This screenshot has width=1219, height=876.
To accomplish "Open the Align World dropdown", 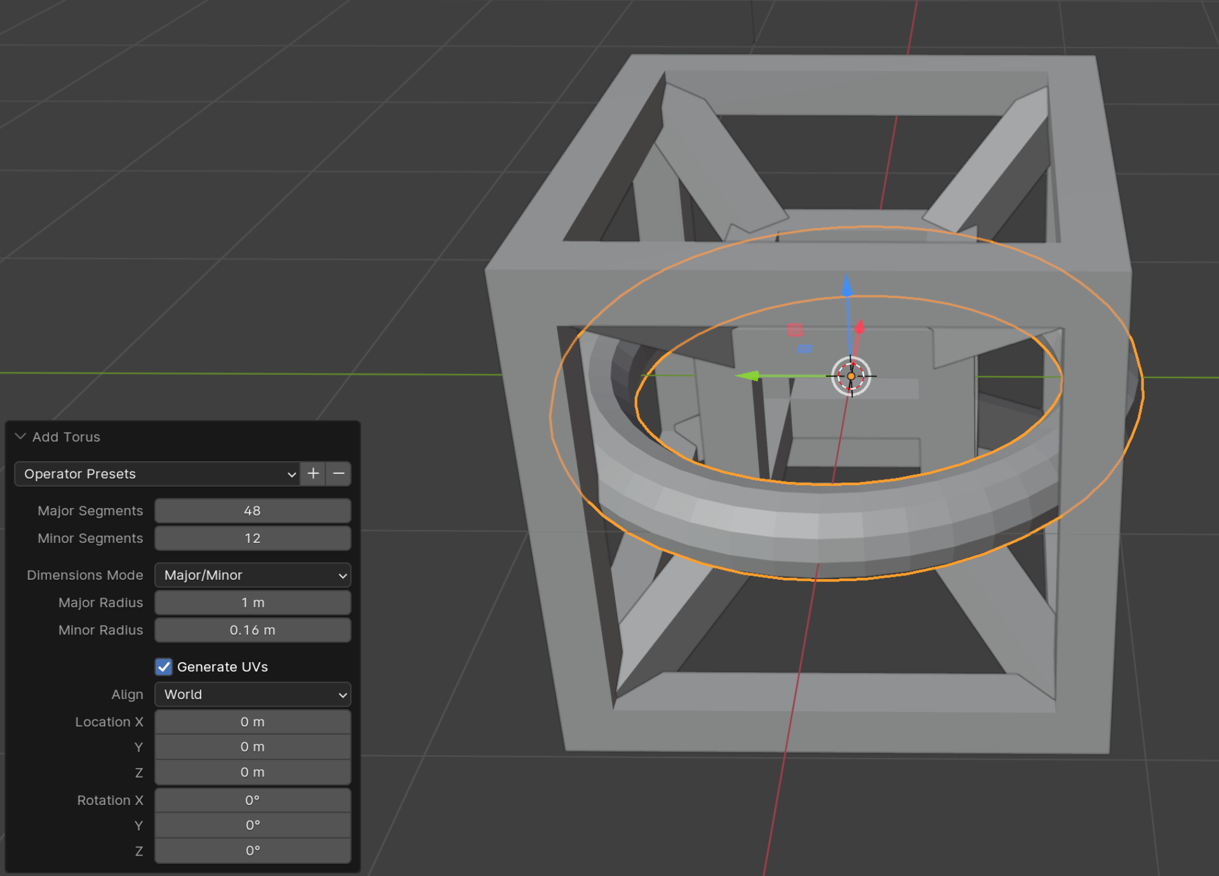I will (x=253, y=695).
